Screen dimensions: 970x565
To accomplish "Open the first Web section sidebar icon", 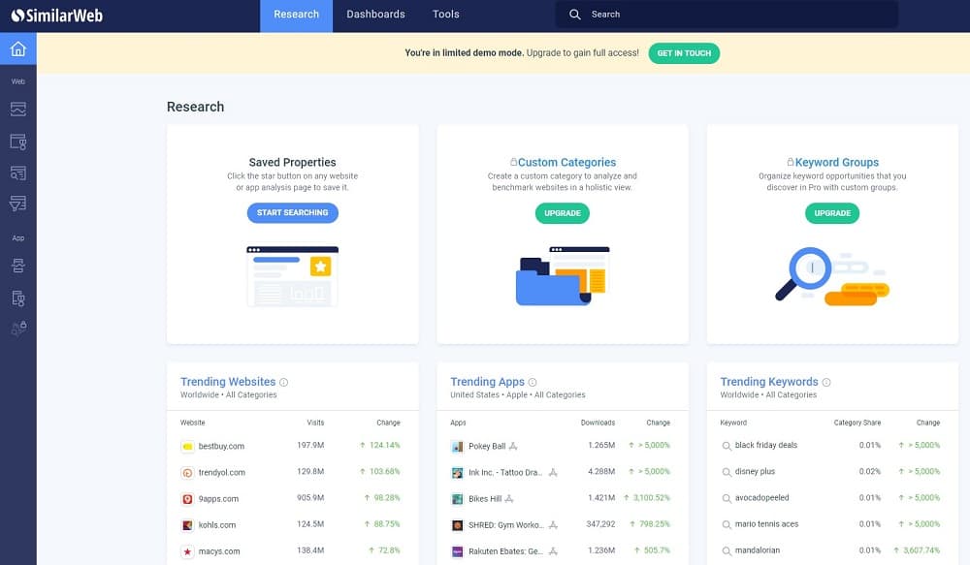I will 17,110.
